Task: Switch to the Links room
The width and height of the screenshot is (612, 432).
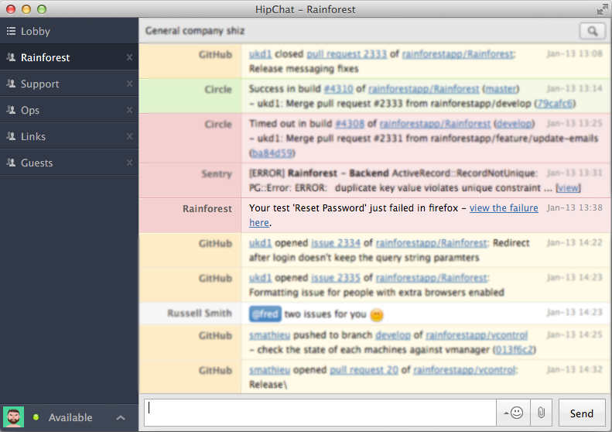Action: click(x=69, y=136)
